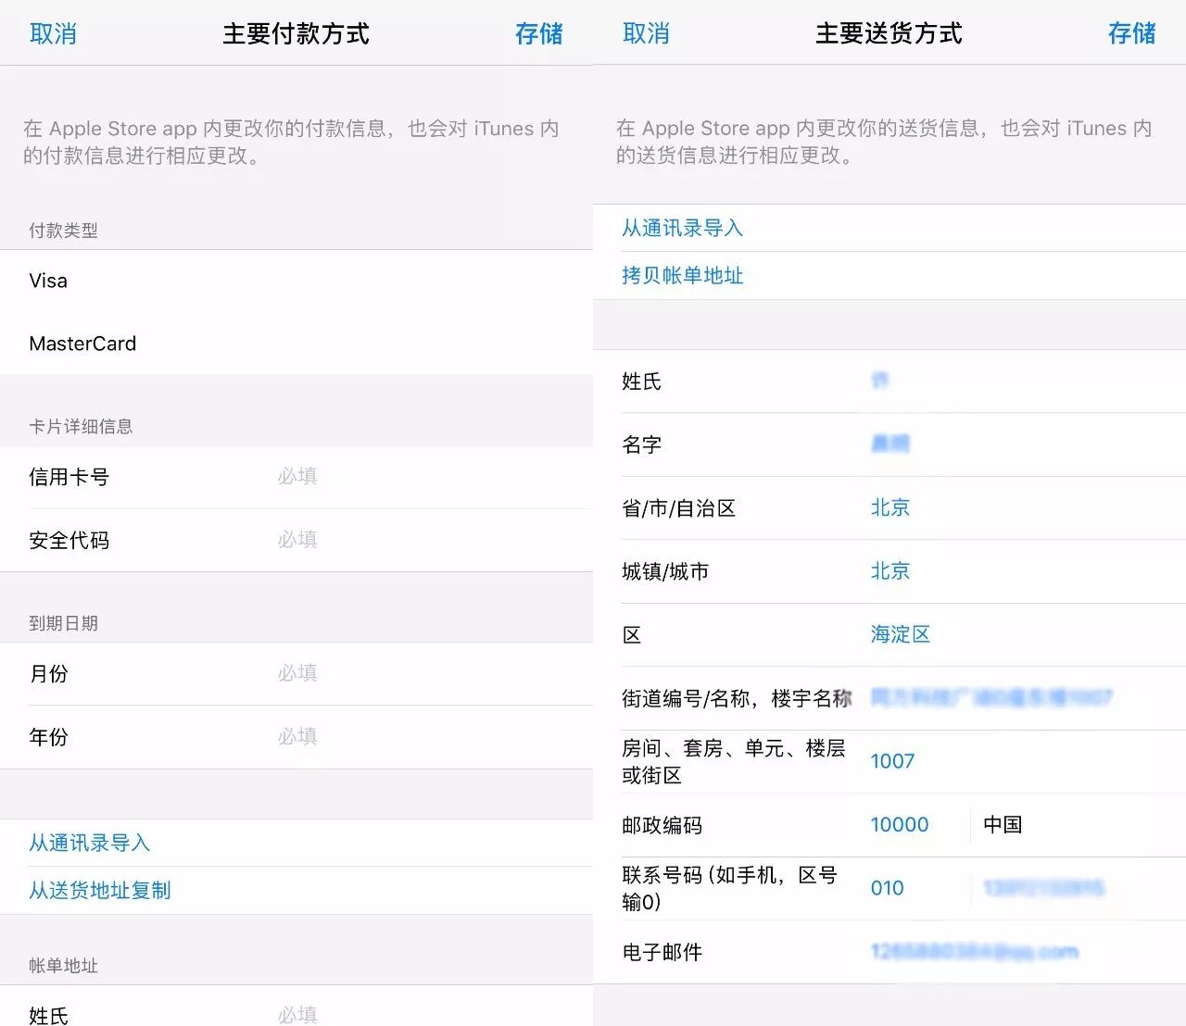
Task: Choose the 城镇/城市 value 北京
Action: point(890,571)
